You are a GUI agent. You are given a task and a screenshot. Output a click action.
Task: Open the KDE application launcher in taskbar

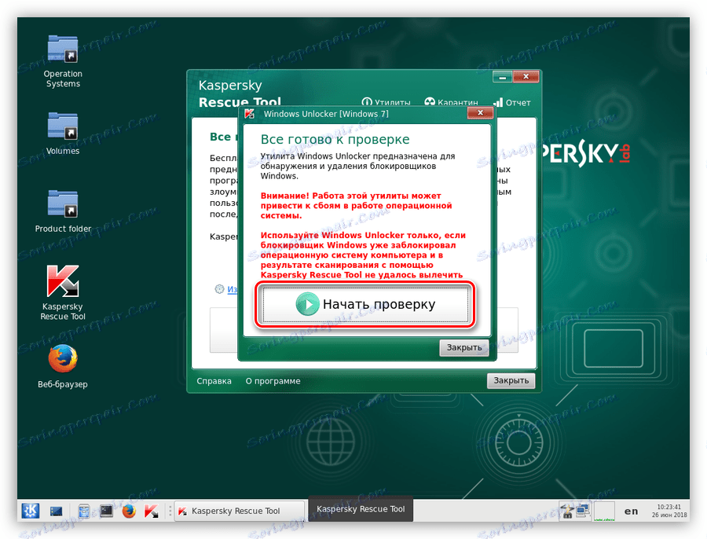pos(30,511)
